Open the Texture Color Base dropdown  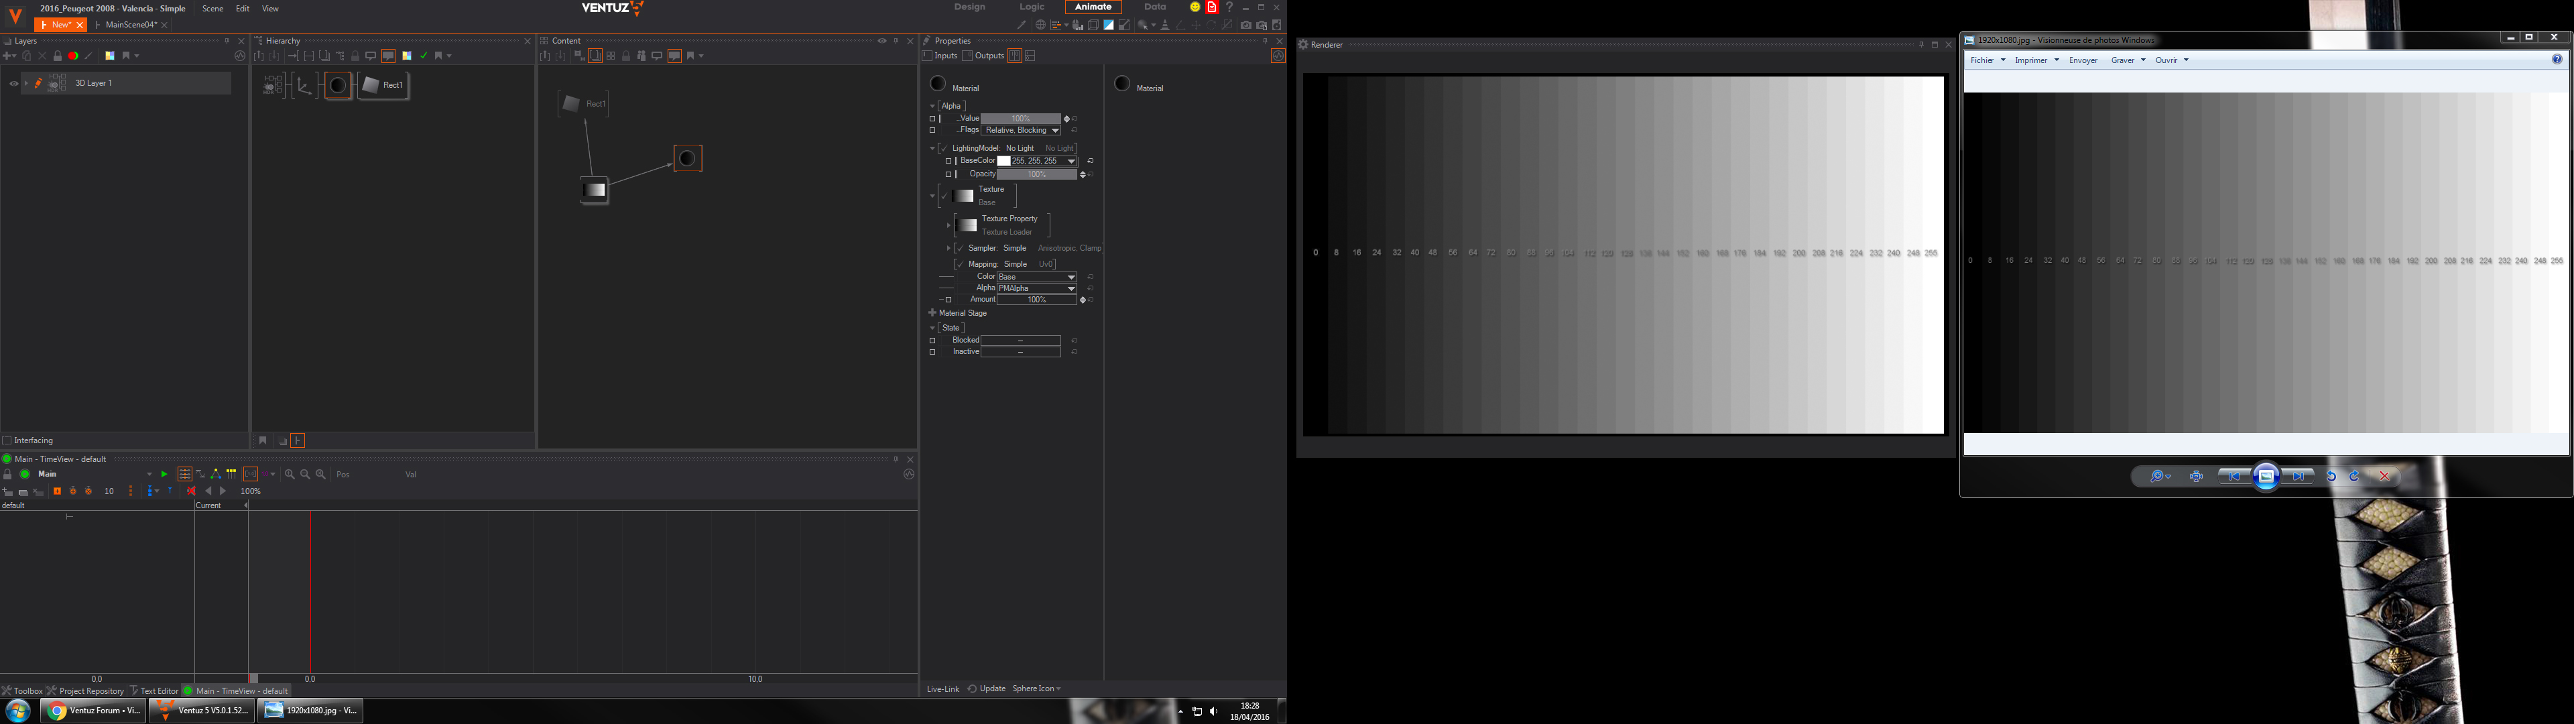point(1071,277)
